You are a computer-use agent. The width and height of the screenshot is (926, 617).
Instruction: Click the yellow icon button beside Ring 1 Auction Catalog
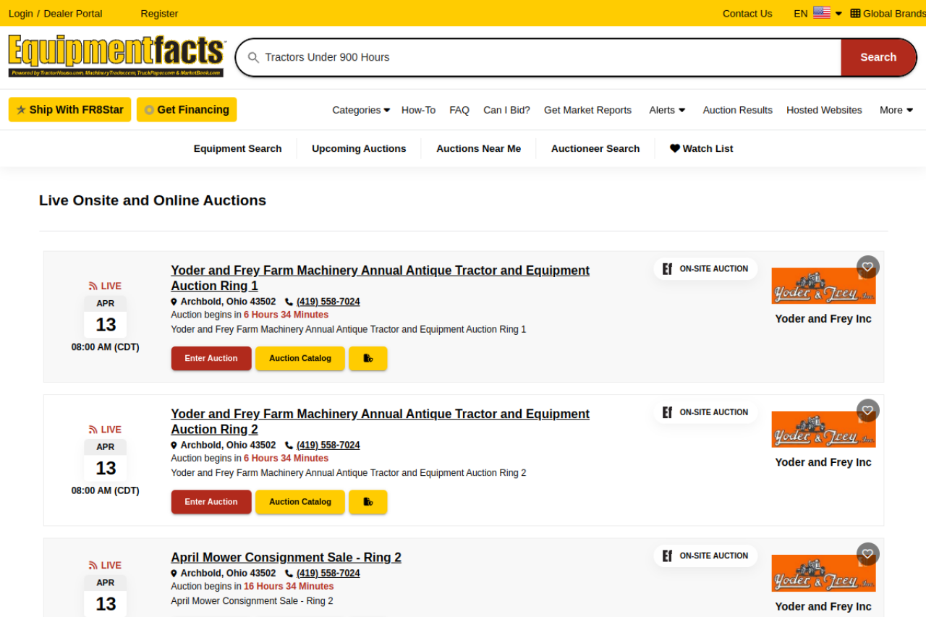(368, 358)
